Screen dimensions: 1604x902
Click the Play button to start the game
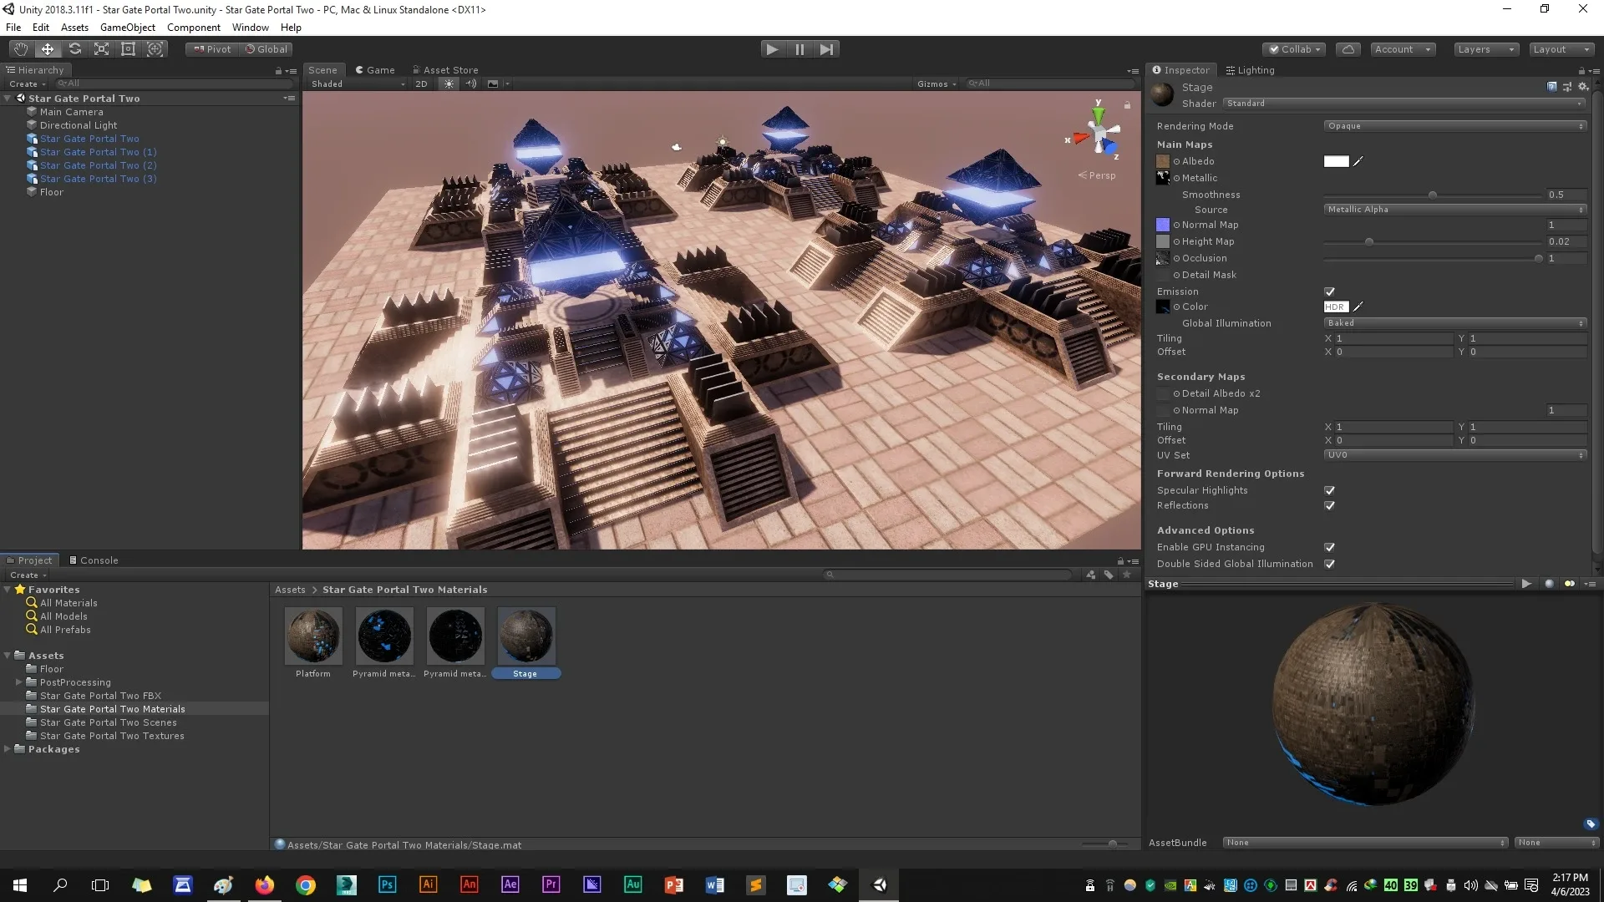(x=773, y=49)
